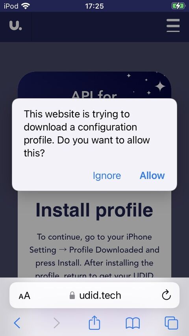Open the bookmarks book icon
The width and height of the screenshot is (189, 336).
(133, 323)
